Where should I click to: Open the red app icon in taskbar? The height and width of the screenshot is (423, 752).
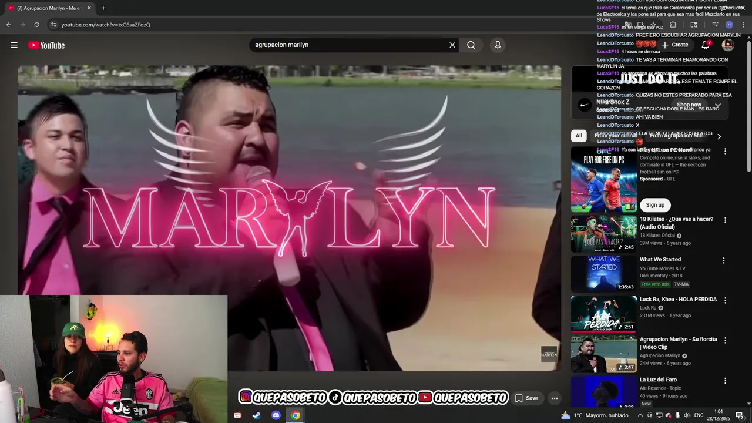coord(237,415)
